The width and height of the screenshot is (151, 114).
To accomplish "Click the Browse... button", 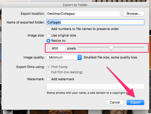I will 133,14.
